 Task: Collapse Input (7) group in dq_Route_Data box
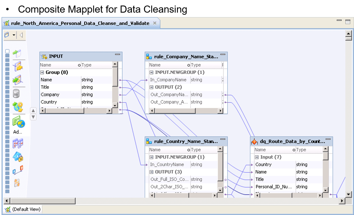tap(257, 157)
